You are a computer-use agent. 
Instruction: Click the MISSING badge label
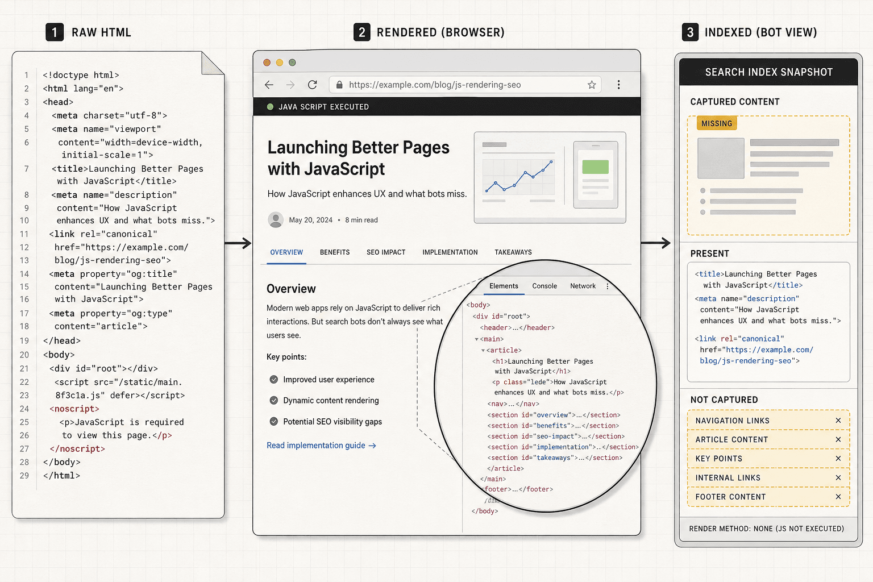tap(717, 123)
